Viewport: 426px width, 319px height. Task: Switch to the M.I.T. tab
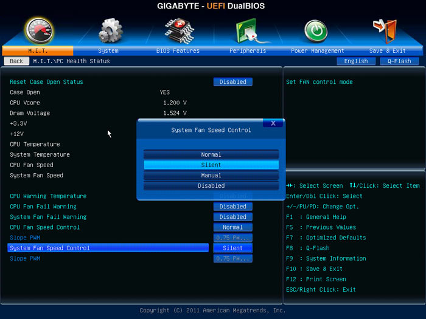38,50
